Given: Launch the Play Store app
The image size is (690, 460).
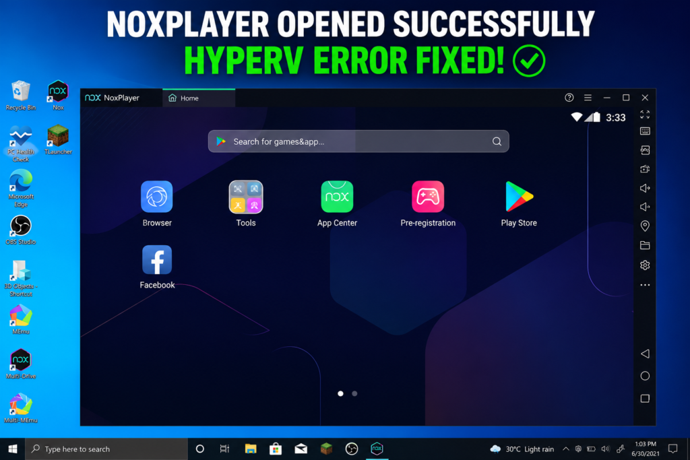Looking at the screenshot, I should (x=520, y=197).
